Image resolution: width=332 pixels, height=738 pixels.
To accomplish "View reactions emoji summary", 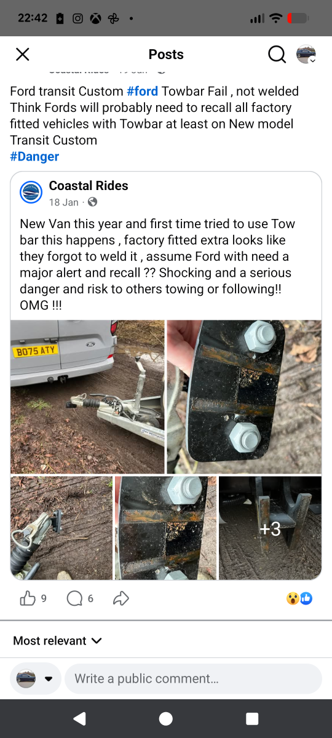I will (299, 598).
